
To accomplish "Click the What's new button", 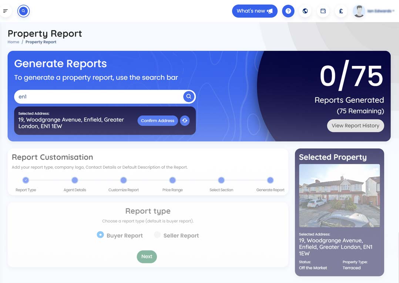I will 255,11.
